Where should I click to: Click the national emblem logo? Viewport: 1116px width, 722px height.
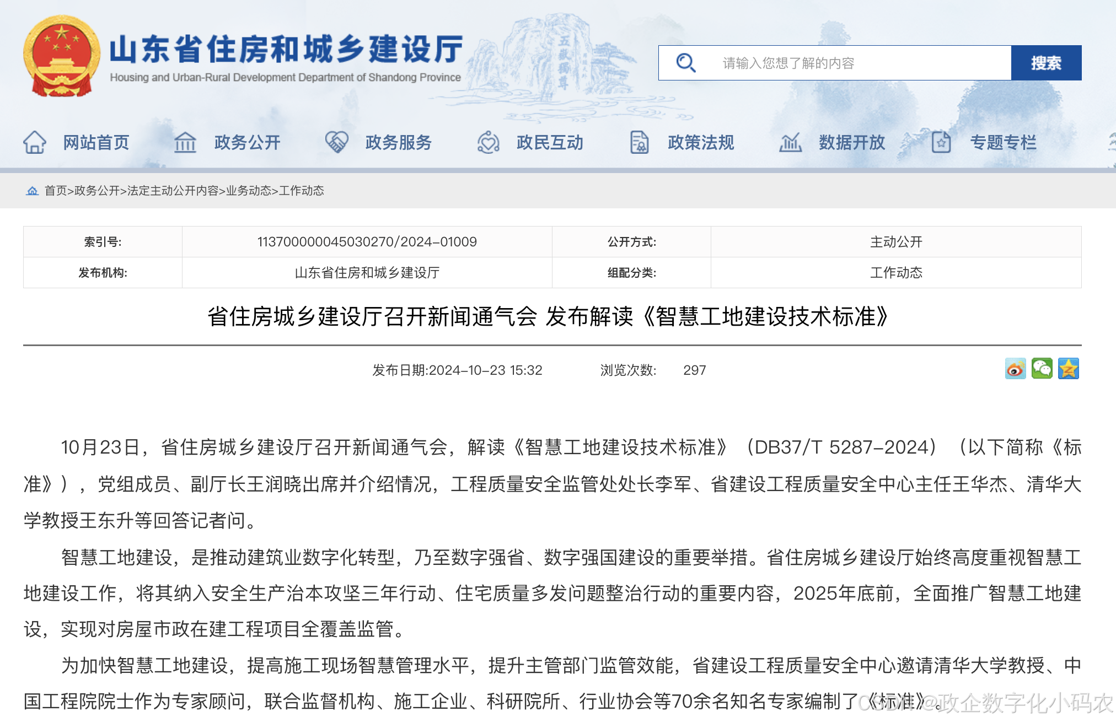(62, 56)
